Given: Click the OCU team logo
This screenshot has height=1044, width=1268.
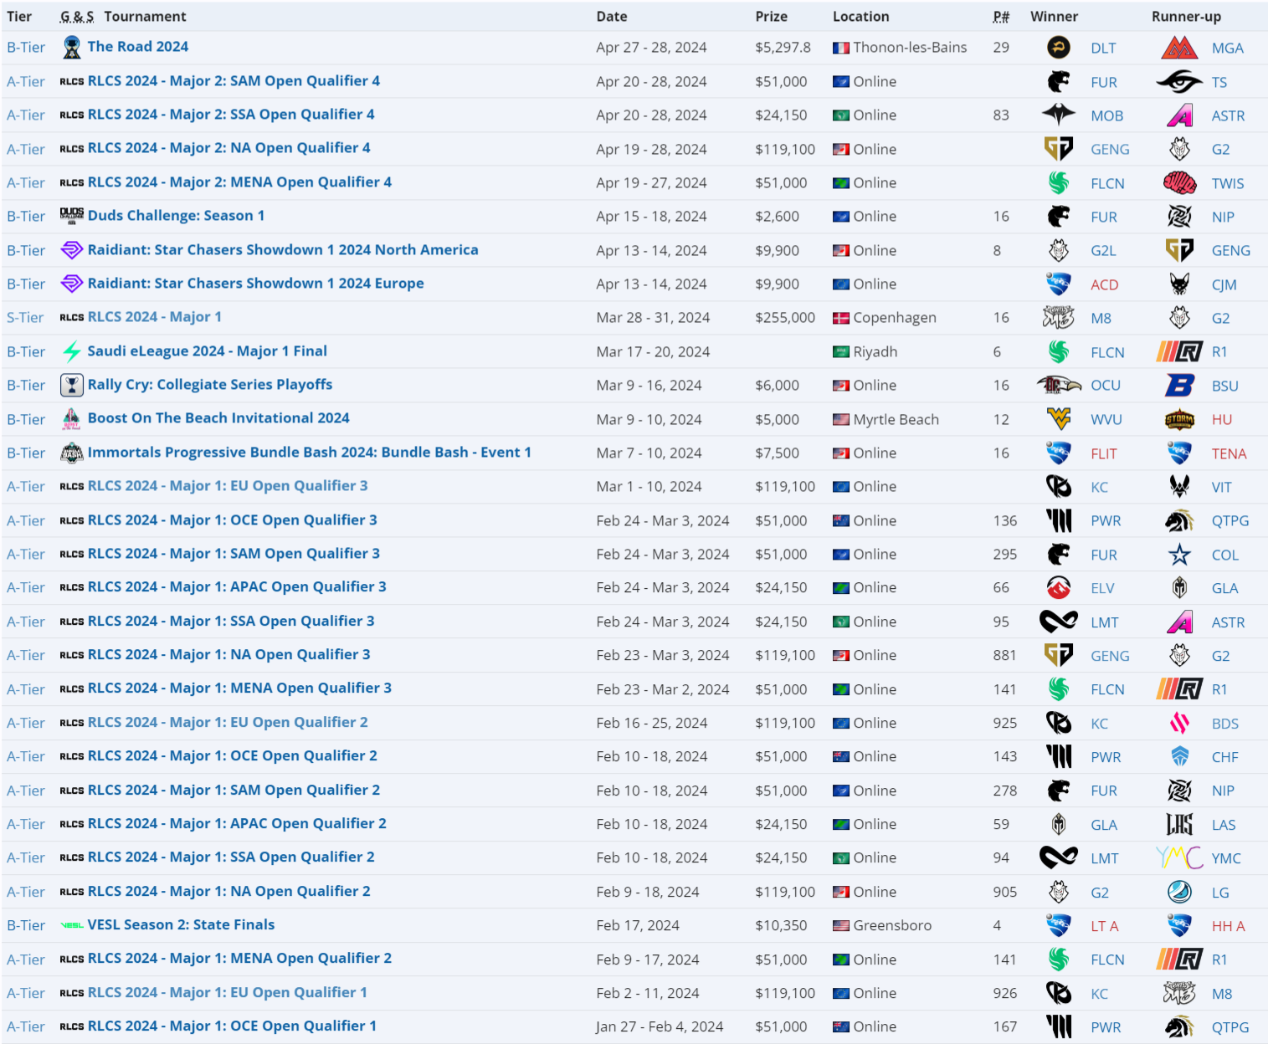Looking at the screenshot, I should (1059, 386).
